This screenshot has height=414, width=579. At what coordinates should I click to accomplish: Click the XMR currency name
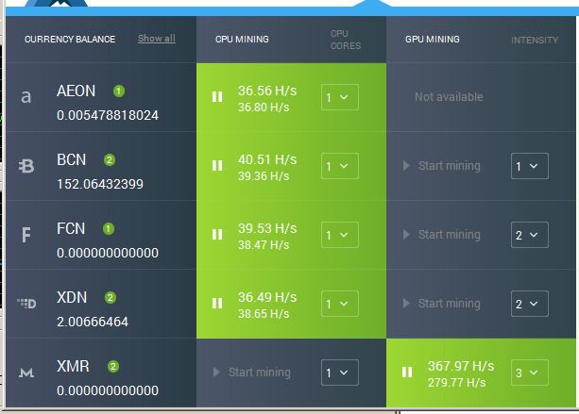click(x=73, y=367)
